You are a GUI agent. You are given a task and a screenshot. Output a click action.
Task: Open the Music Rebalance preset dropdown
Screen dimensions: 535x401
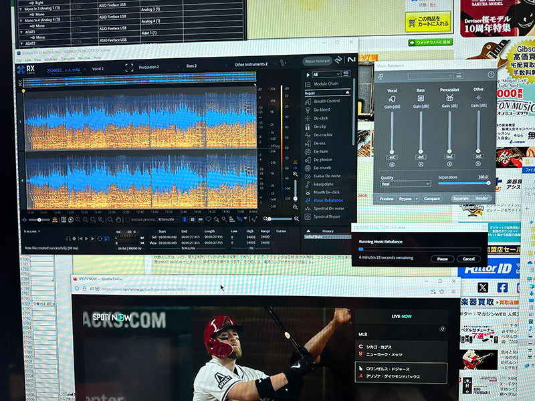(x=430, y=76)
